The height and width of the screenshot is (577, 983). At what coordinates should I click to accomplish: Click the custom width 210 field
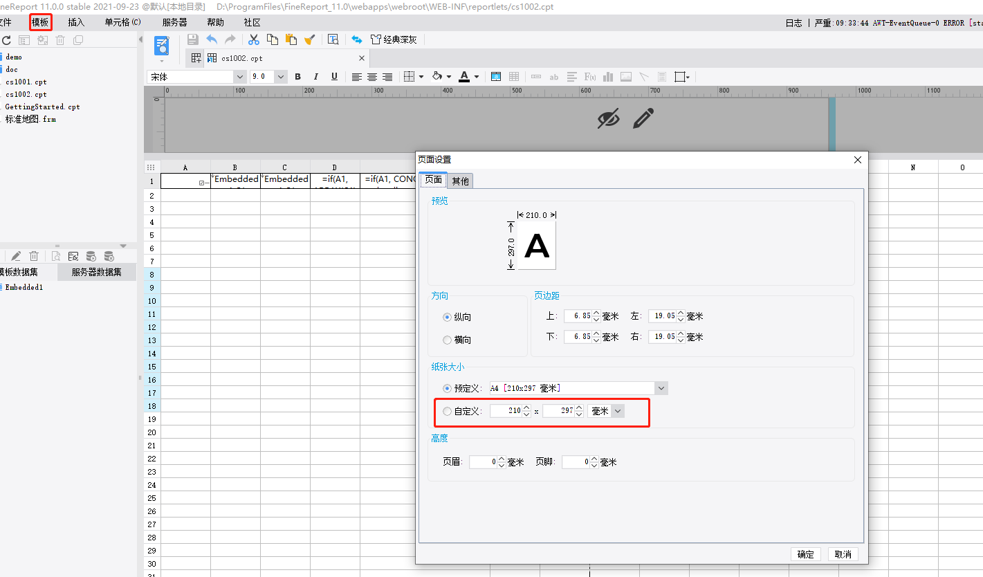coord(506,411)
